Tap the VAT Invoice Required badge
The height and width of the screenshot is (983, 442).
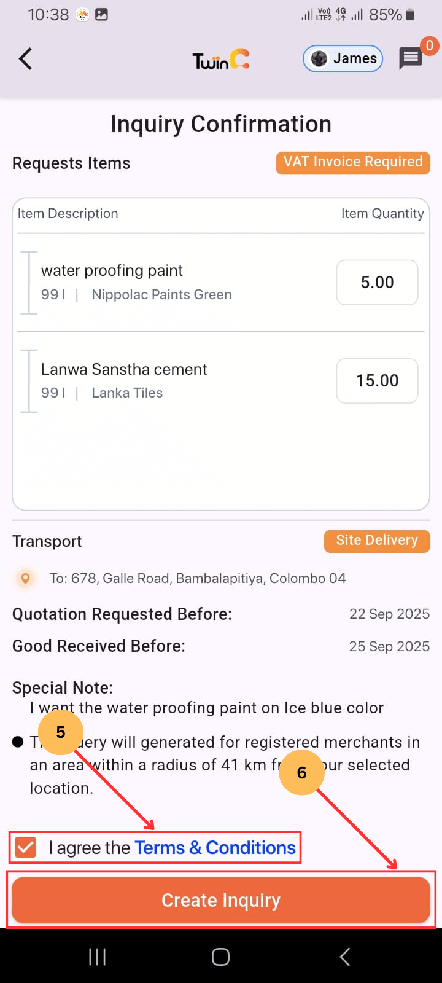[353, 162]
